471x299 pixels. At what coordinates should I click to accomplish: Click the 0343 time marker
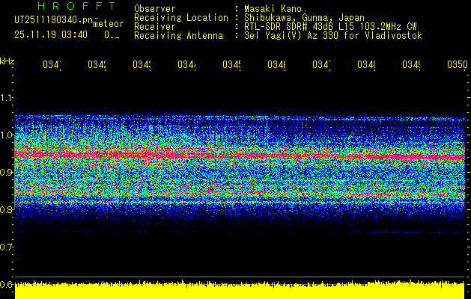coord(142,65)
